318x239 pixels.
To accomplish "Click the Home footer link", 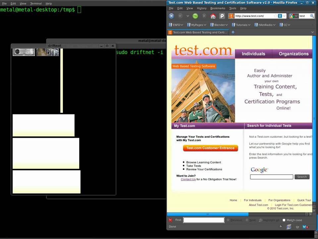I will 233,200.
